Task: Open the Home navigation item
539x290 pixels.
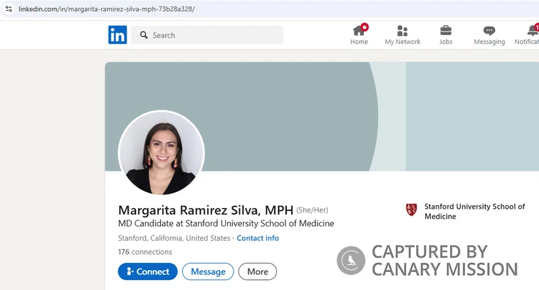Action: pos(359,35)
